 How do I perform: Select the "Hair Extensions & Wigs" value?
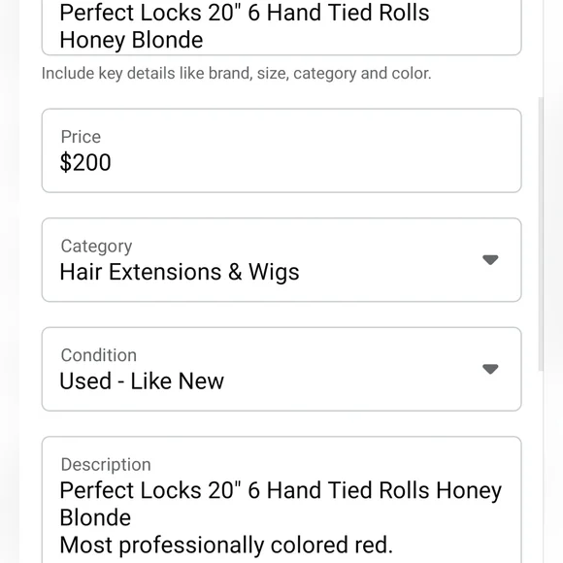(180, 272)
